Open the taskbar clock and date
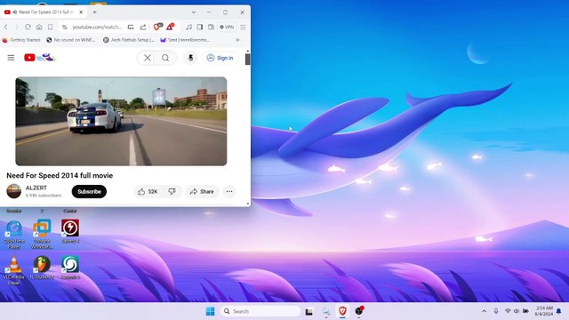 (x=543, y=311)
